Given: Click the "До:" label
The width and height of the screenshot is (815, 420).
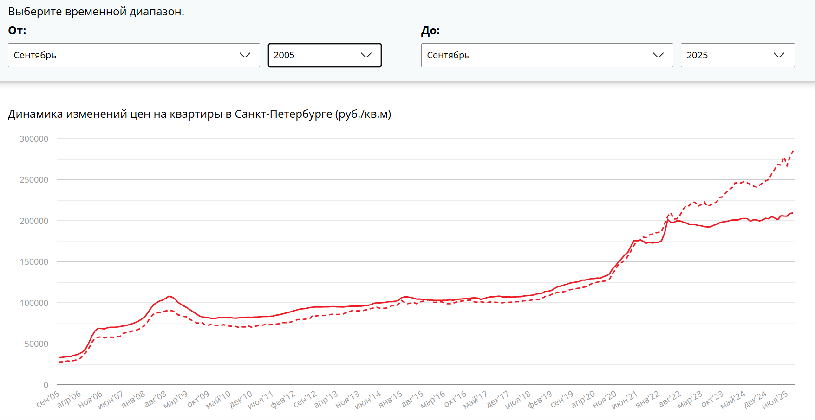Looking at the screenshot, I should click(430, 31).
